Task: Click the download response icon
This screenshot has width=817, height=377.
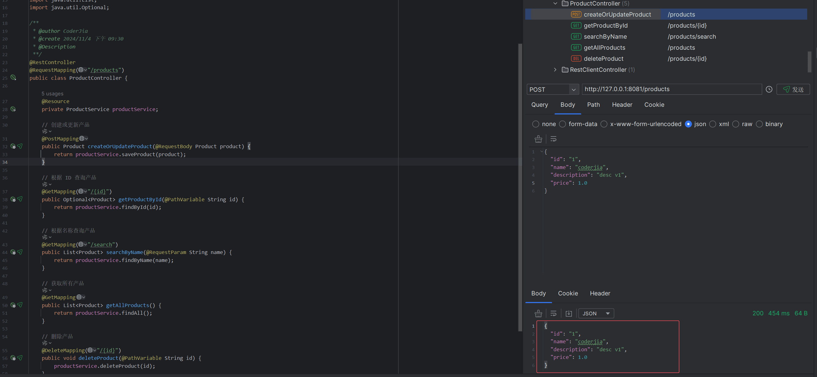Action: 569,313
